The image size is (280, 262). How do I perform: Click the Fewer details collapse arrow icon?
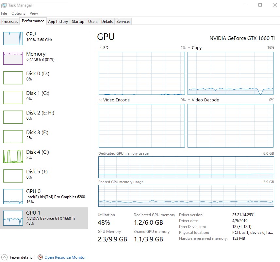[4, 257]
